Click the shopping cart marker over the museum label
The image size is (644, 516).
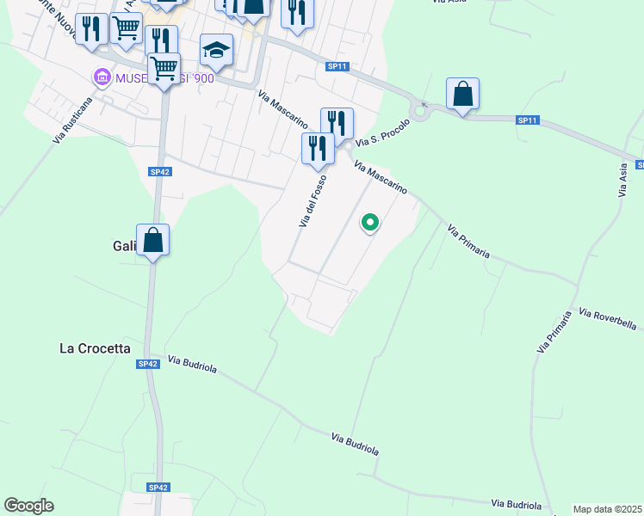coord(164,71)
